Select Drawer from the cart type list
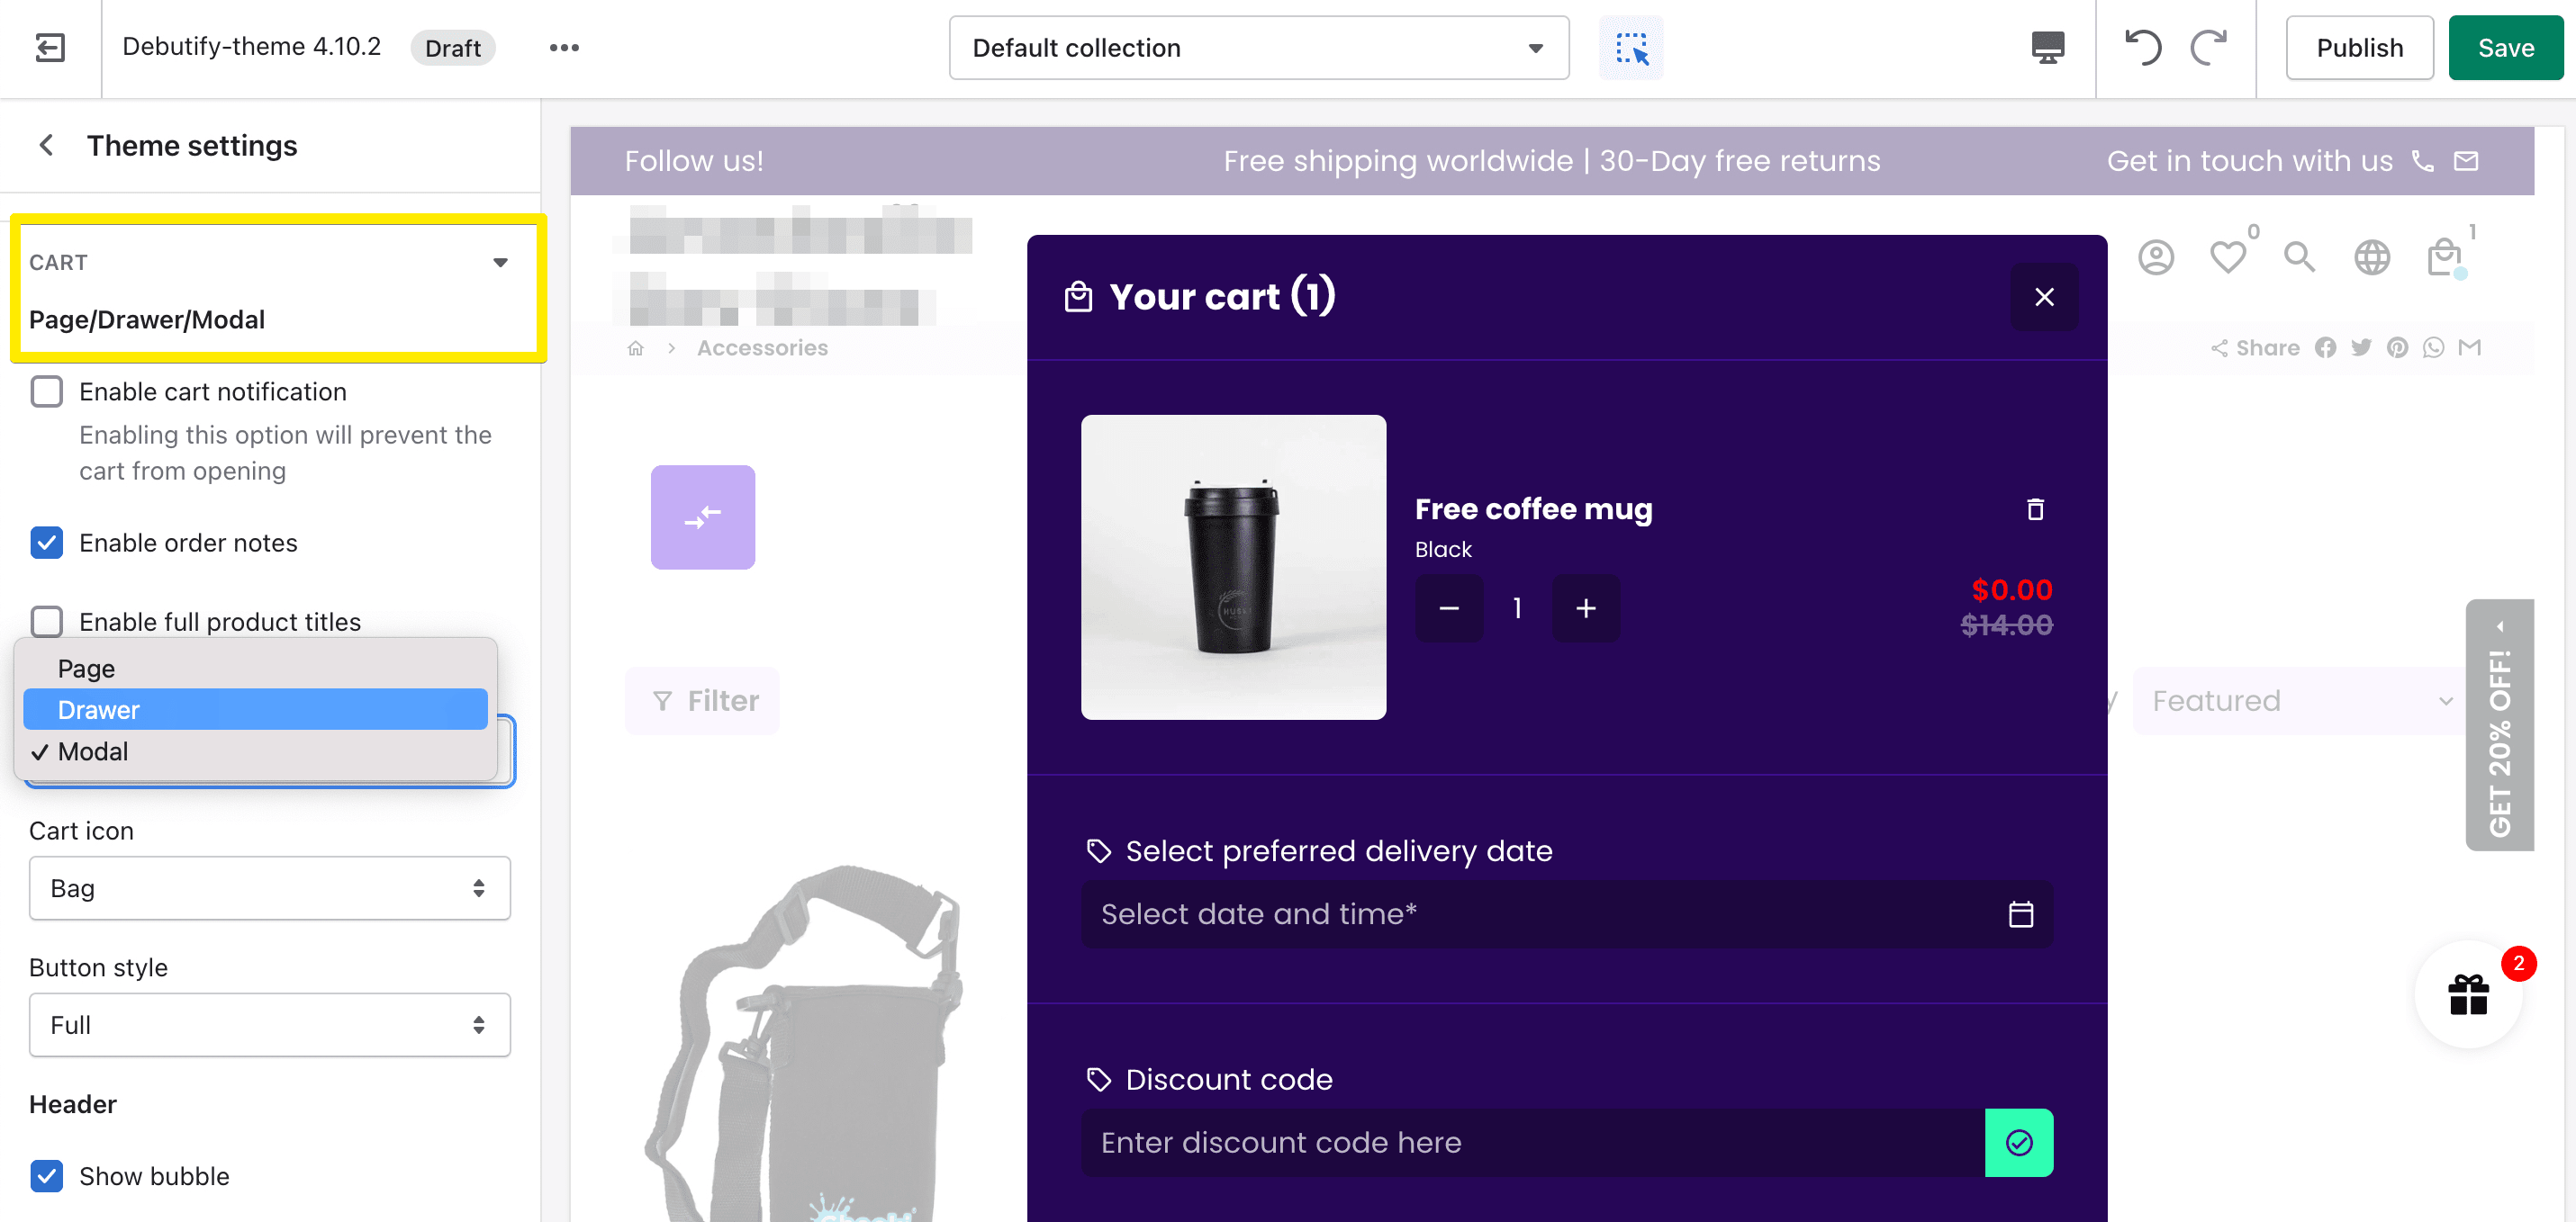Screen dimensions: 2576x1222 [x=255, y=709]
